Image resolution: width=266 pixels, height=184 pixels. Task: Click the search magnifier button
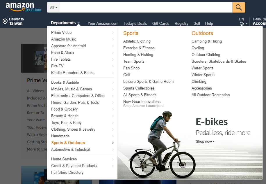(239, 8)
